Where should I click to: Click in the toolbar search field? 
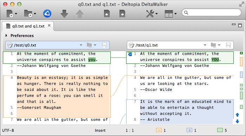point(212,12)
